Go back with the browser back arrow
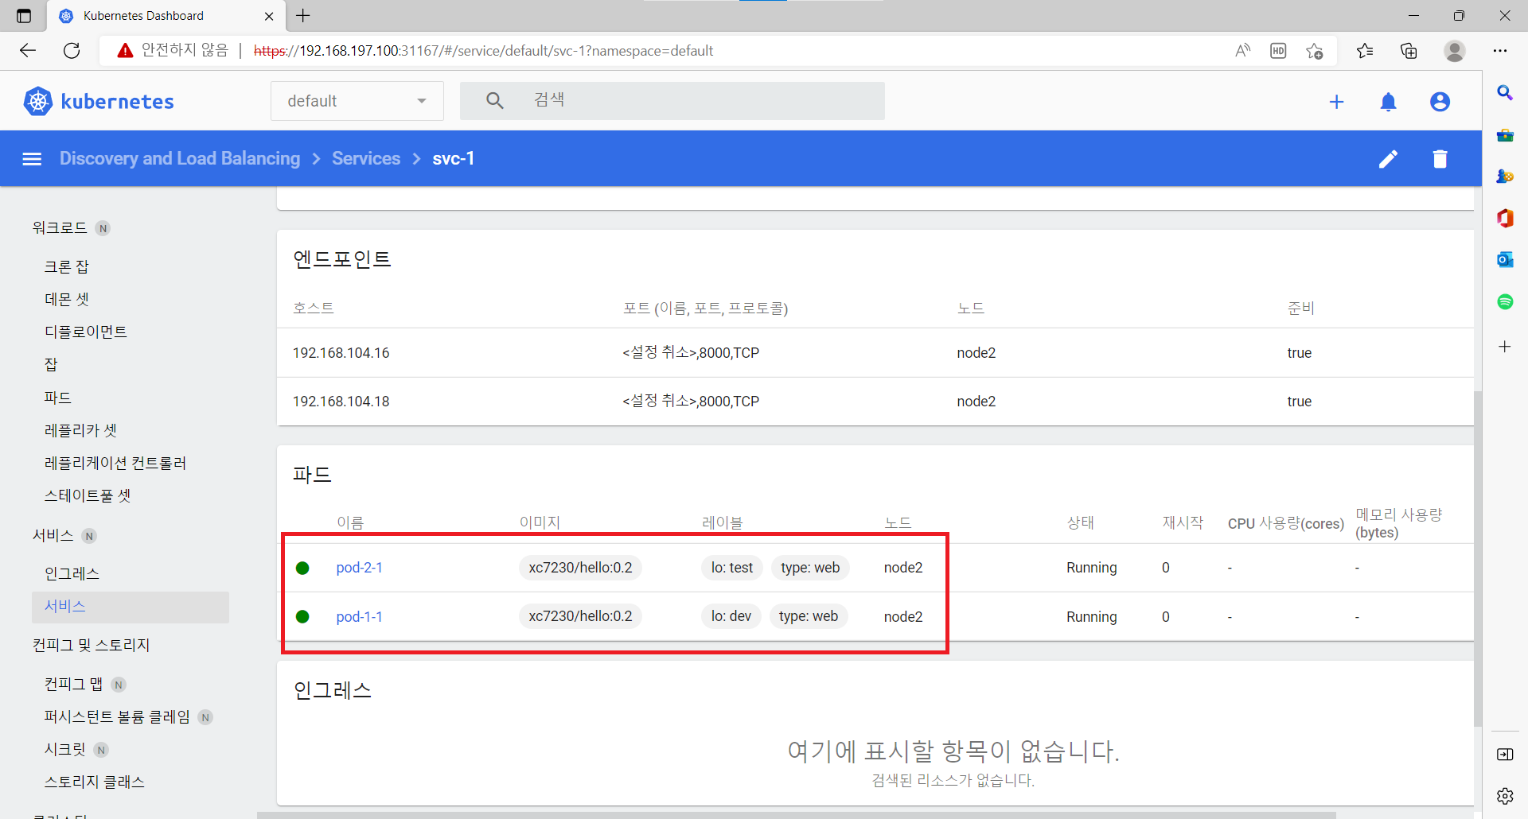1528x819 pixels. (x=28, y=51)
